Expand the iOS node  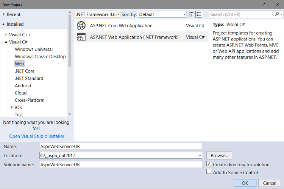[12, 107]
